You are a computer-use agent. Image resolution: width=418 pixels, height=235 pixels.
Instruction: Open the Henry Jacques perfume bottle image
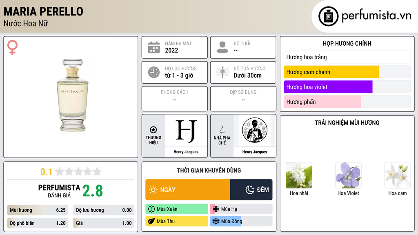(73, 95)
